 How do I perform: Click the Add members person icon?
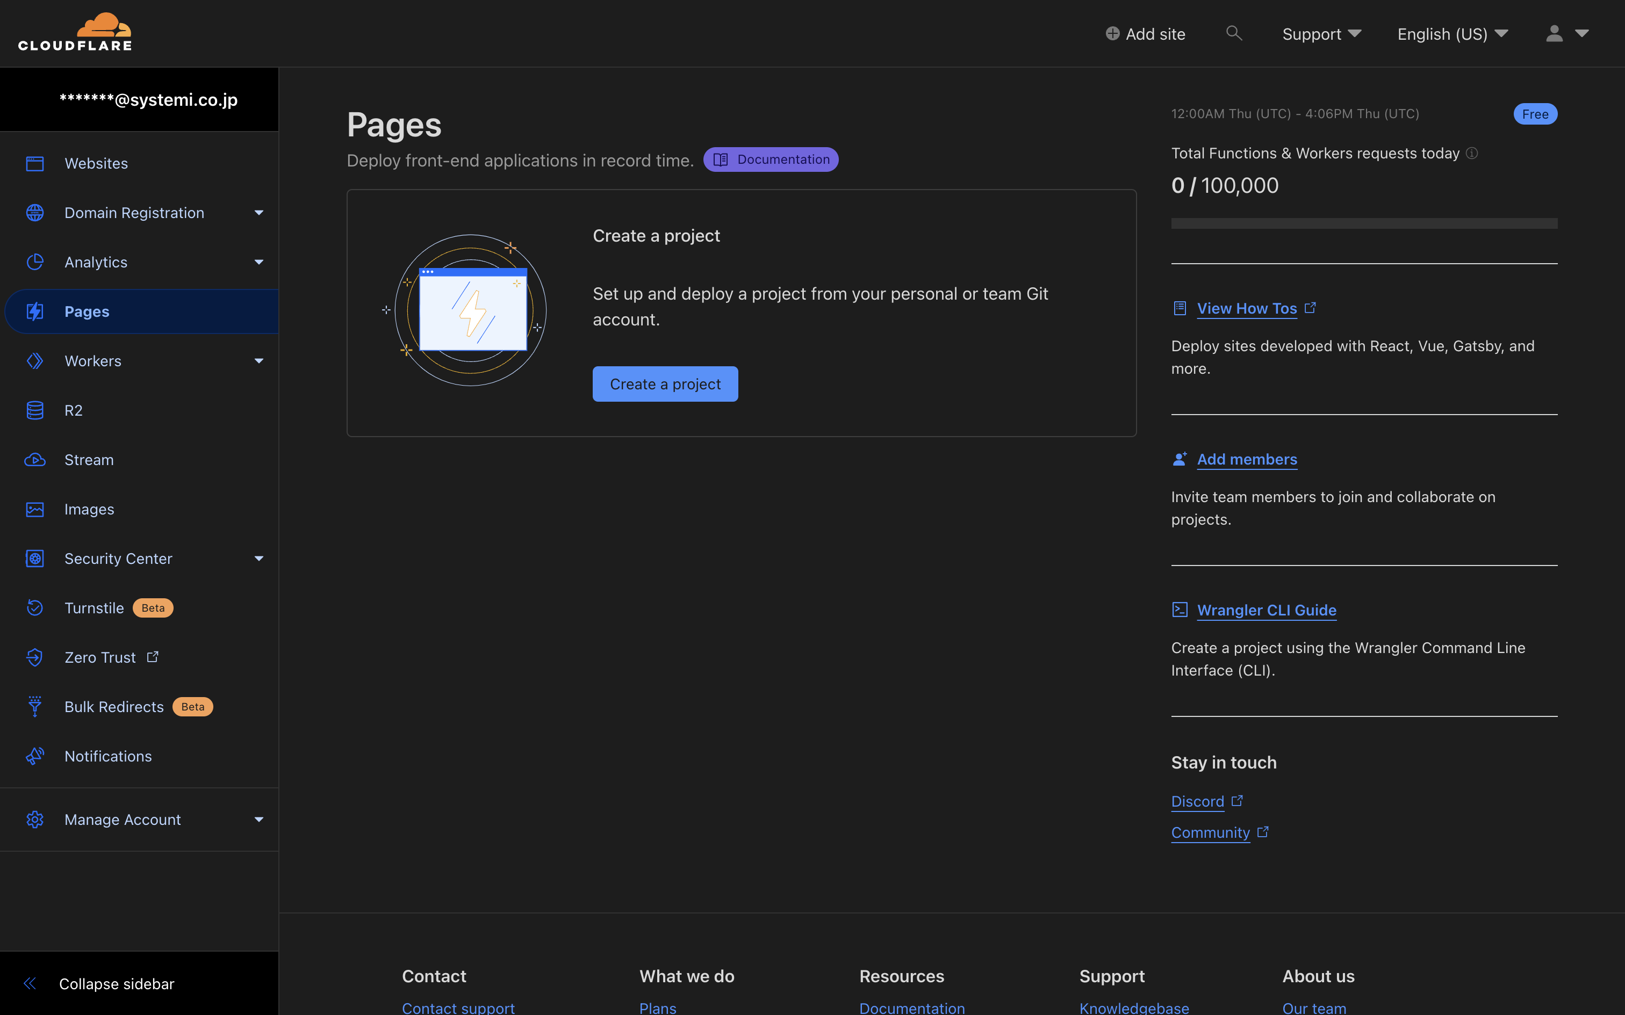pos(1180,459)
